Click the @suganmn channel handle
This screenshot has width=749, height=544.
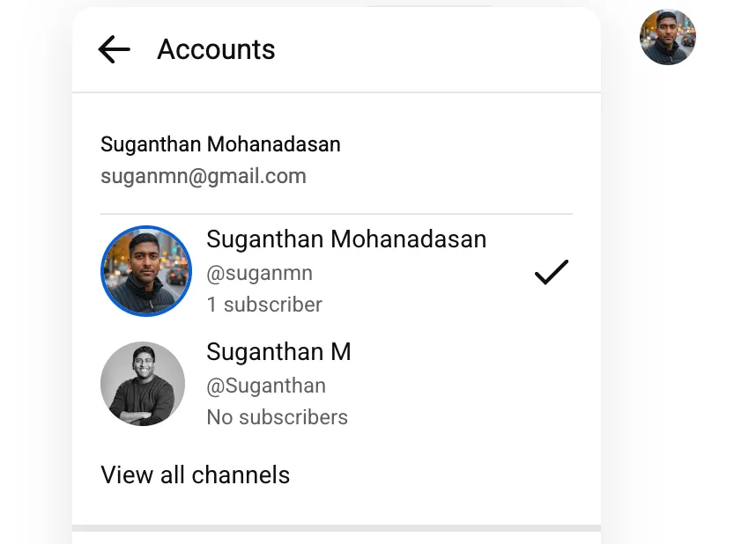click(x=259, y=273)
